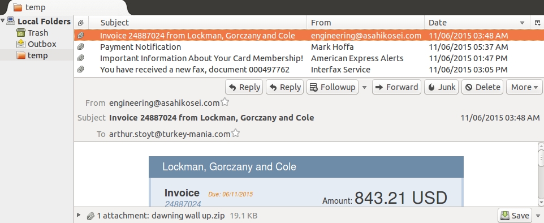Star the sender engineering@asahikosei.com
Image resolution: width=544 pixels, height=223 pixels.
point(225,102)
